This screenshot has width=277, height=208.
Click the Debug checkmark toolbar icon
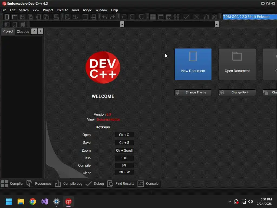186,17
